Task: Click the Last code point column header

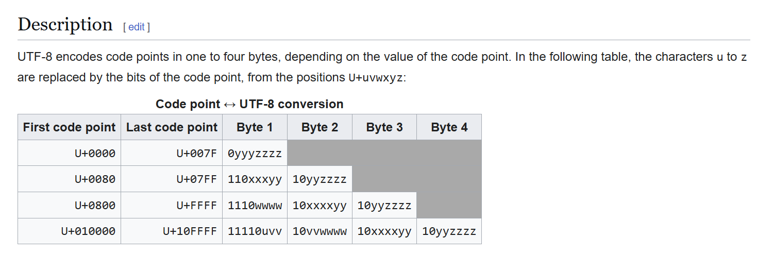Action: click(x=172, y=127)
